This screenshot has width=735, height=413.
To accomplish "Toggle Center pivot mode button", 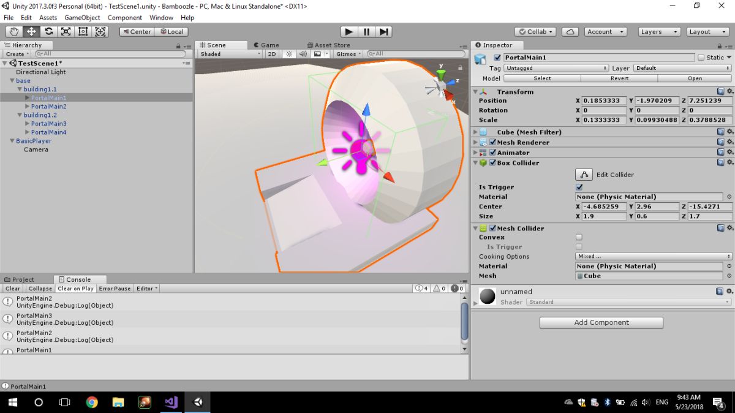I will click(136, 31).
